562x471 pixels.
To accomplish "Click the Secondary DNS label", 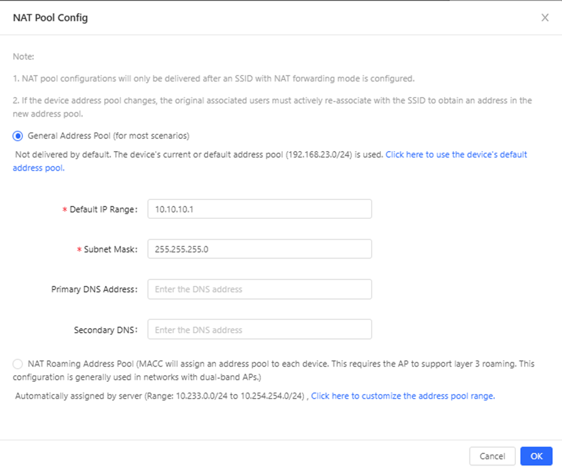I will 105,330.
